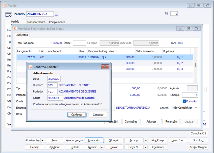The height and width of the screenshot is (153, 214).
Task: Select the Duplicatas tab
Action: point(22,35)
